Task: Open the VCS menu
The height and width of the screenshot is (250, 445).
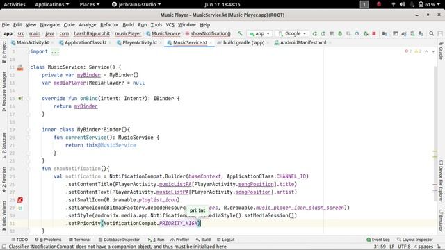Action: click(170, 25)
